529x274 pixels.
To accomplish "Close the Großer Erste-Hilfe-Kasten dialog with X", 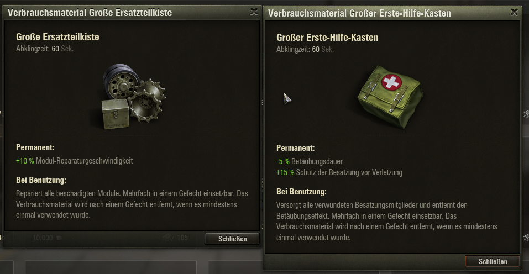I will (x=514, y=13).
